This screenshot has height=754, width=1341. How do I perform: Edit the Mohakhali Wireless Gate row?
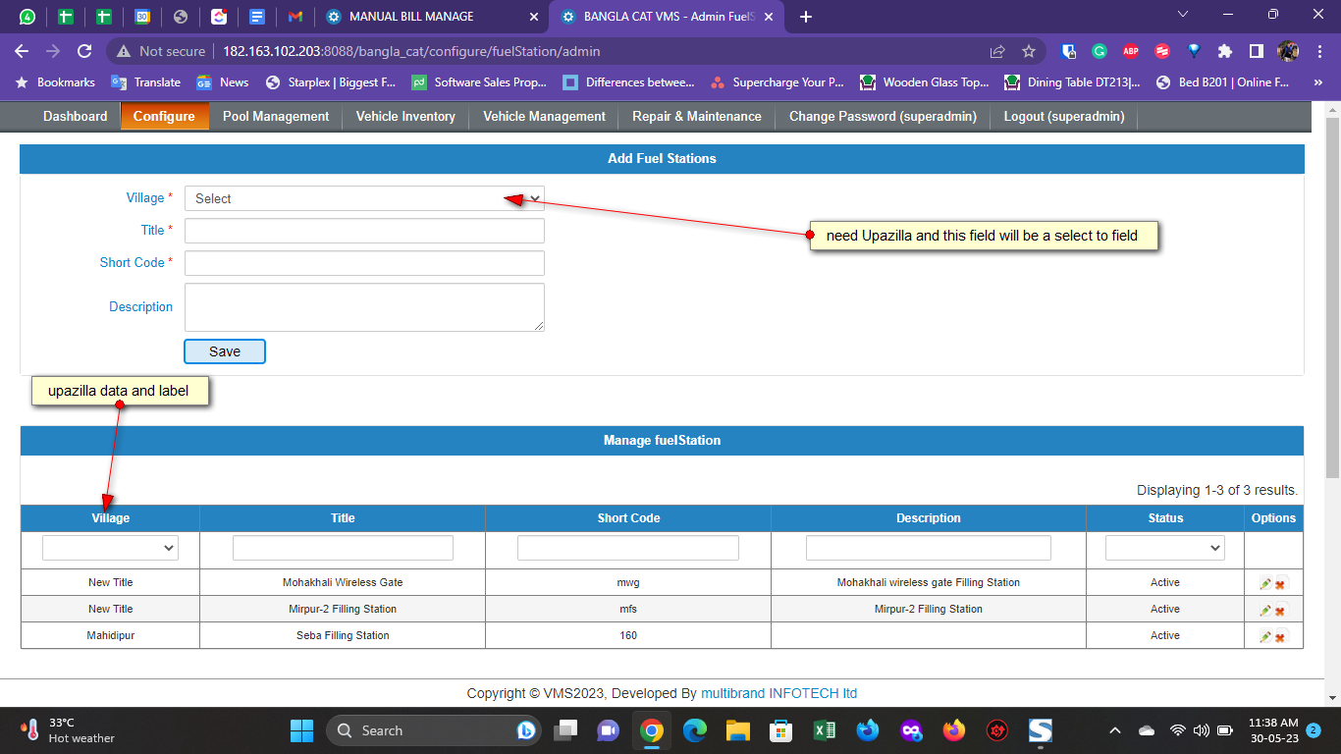[x=1265, y=583]
